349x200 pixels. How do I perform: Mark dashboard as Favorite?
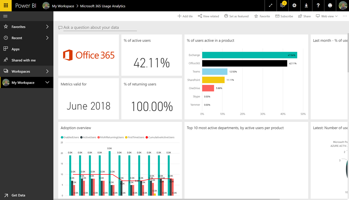(262, 16)
